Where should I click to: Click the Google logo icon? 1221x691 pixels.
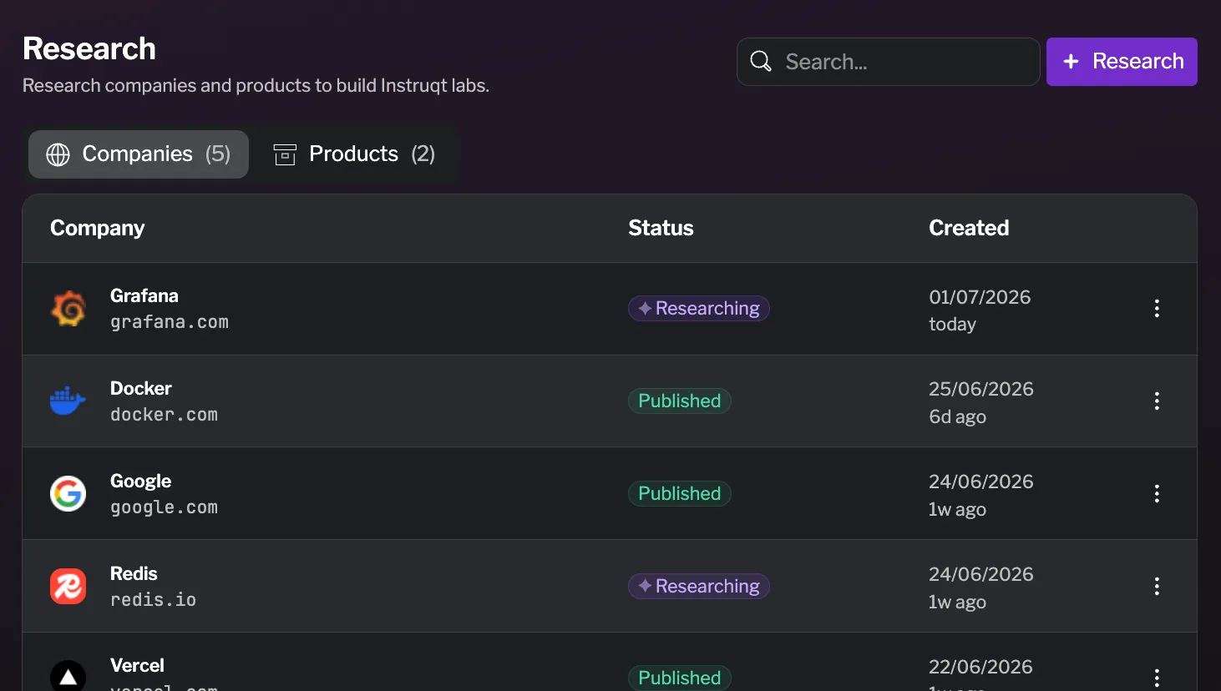(68, 494)
